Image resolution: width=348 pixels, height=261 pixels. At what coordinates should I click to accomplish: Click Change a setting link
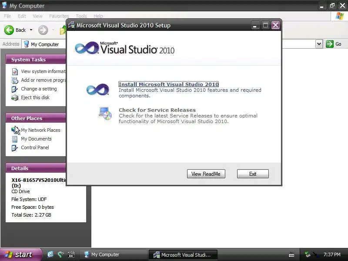pos(39,89)
